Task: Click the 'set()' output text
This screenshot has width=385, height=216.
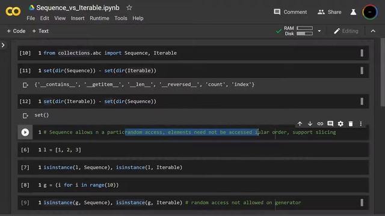Action: 42,115
